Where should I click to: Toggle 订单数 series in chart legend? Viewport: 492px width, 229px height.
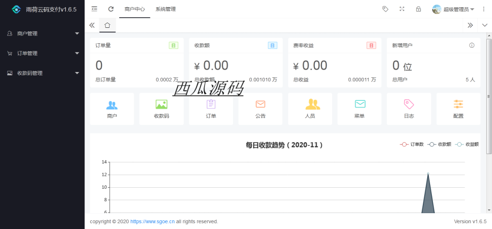412,145
